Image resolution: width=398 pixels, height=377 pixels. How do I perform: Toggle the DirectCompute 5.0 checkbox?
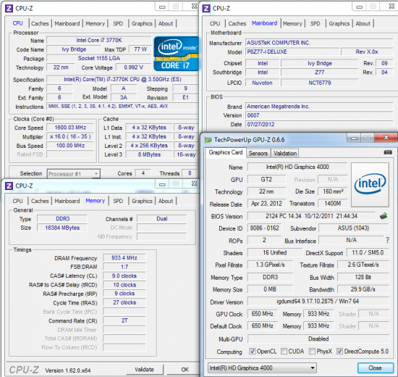[x=339, y=352]
